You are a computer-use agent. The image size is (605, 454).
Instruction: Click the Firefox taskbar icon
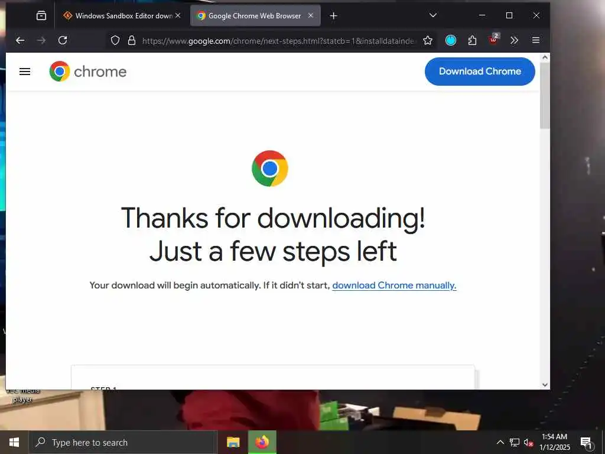pos(262,442)
